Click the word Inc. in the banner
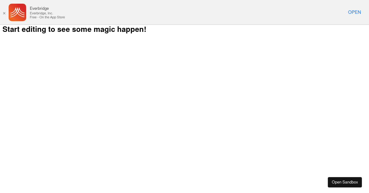Screen dimensions: 369x193 click(50, 13)
